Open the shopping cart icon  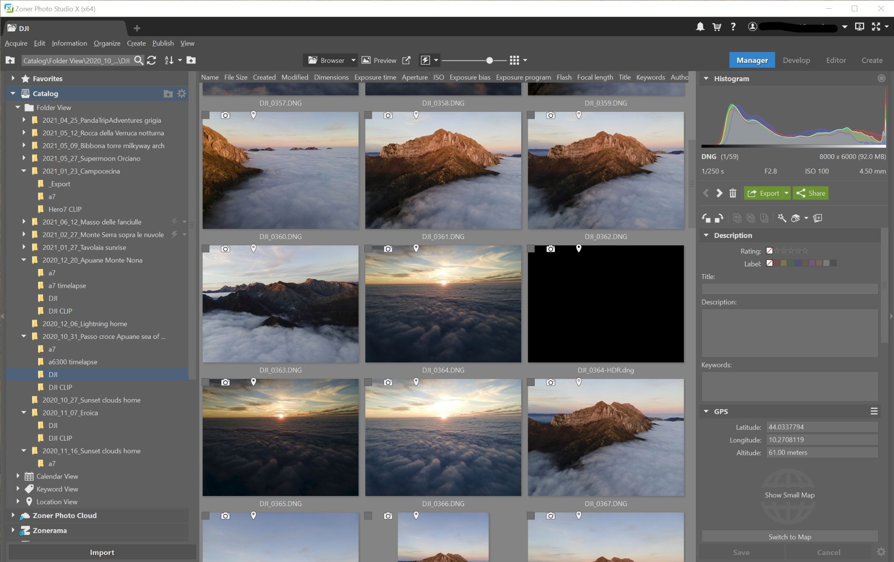716,27
